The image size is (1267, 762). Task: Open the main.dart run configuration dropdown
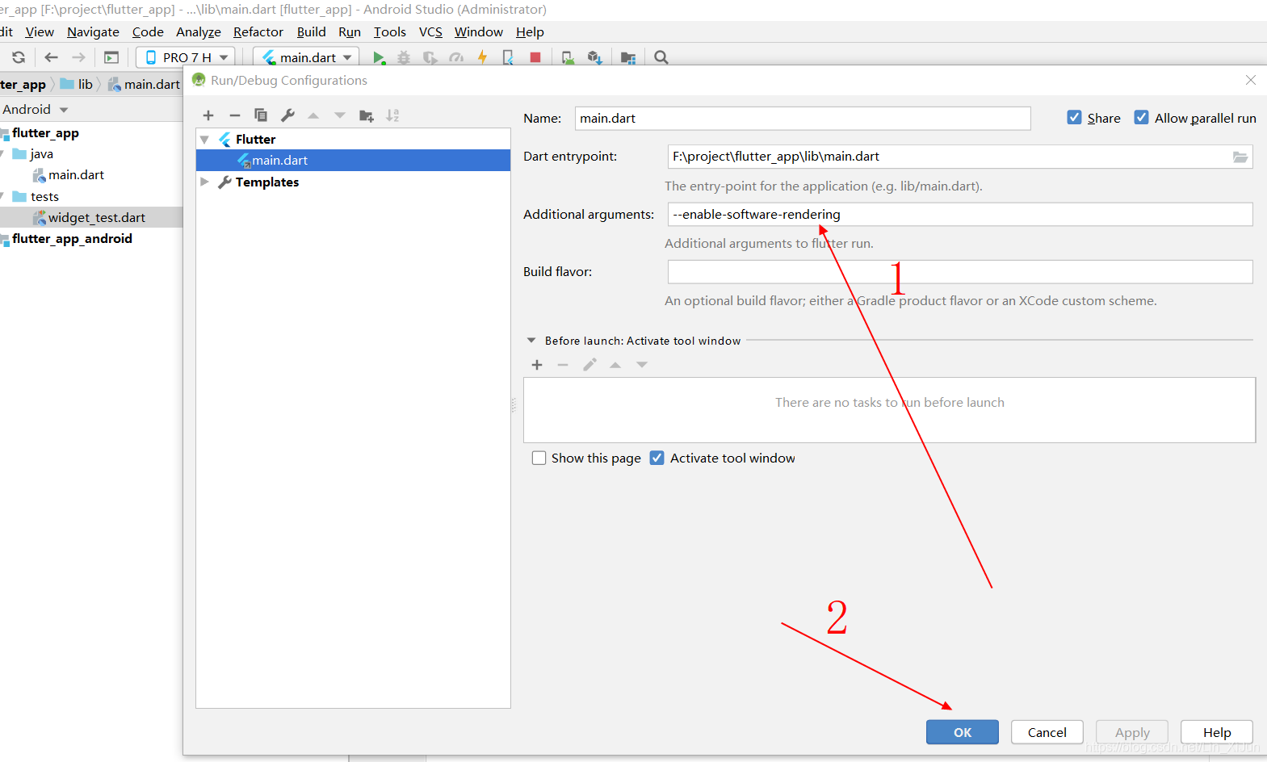click(x=306, y=57)
